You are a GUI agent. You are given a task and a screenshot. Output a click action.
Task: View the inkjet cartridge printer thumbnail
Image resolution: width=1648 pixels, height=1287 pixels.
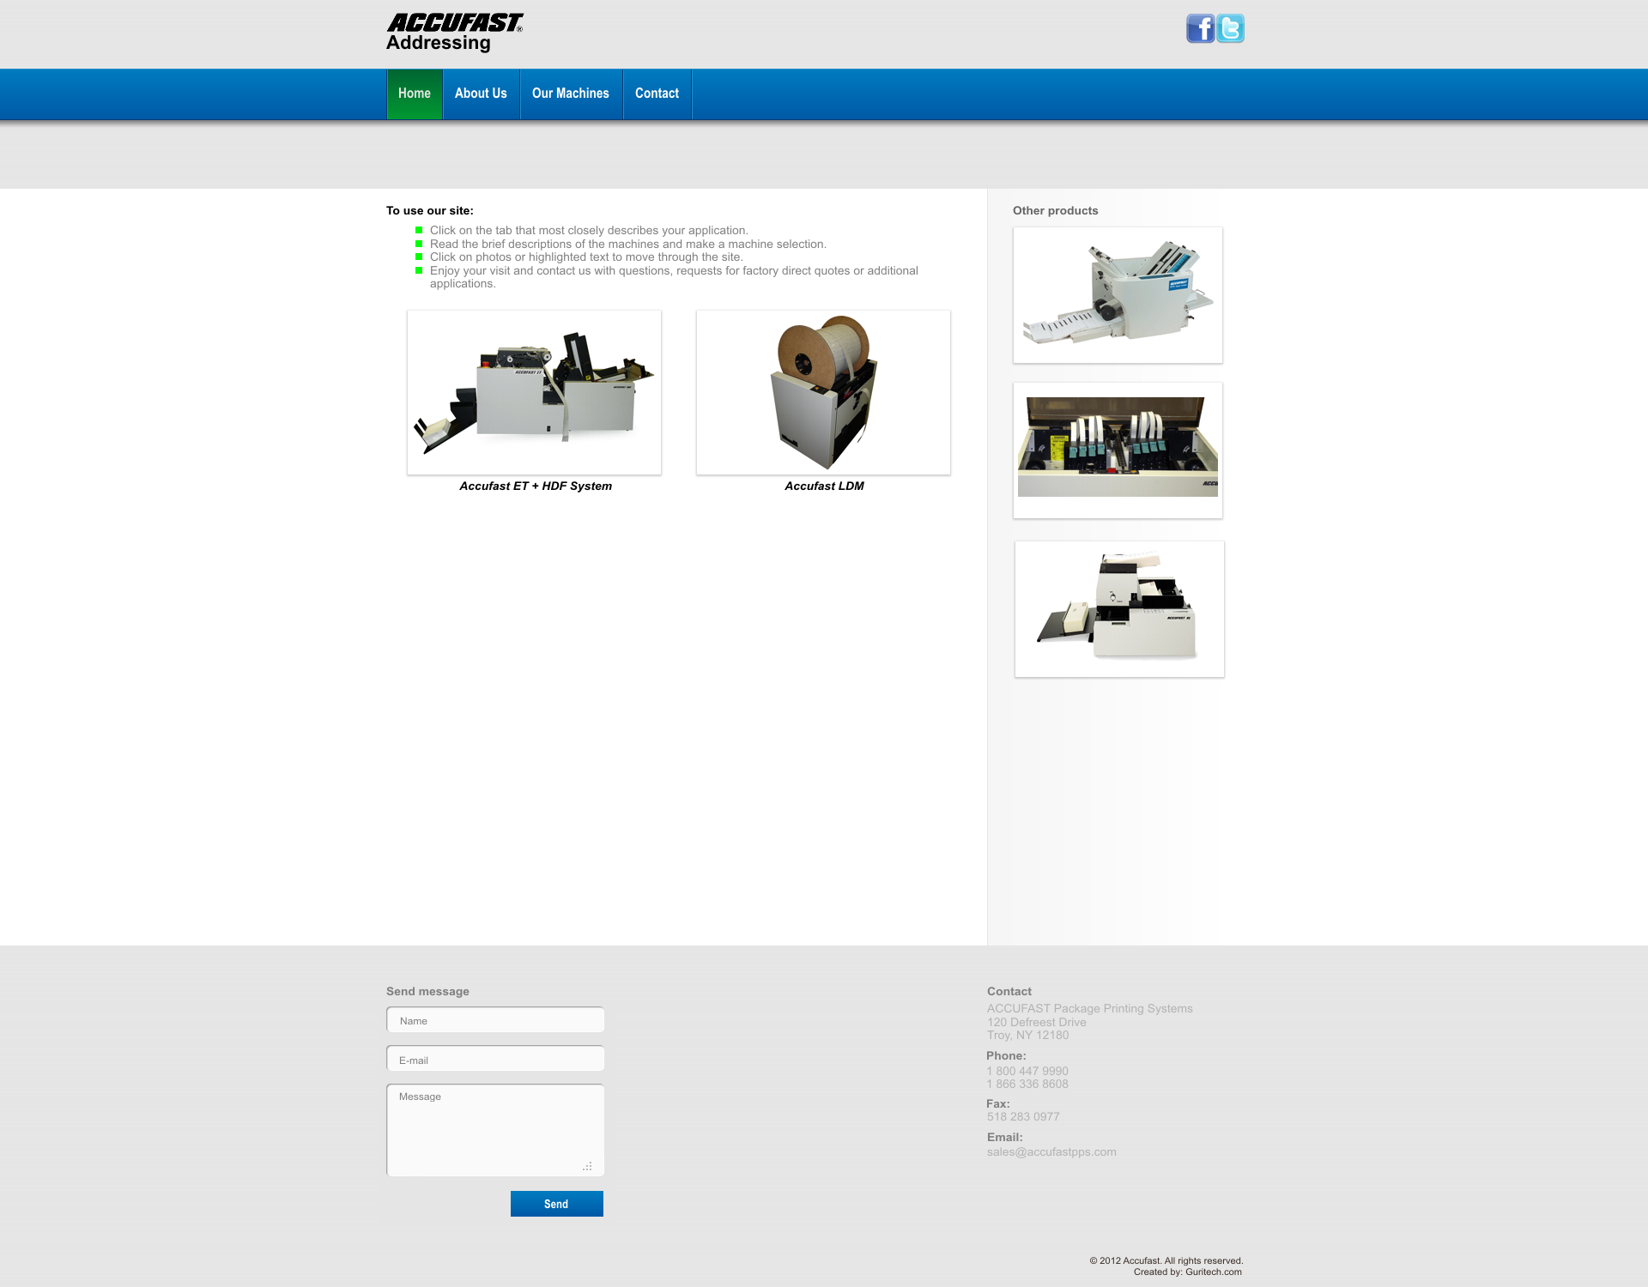[1118, 450]
